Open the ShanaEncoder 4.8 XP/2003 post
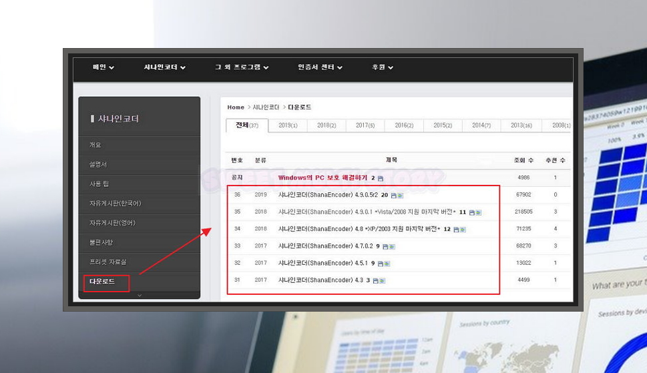 [359, 229]
